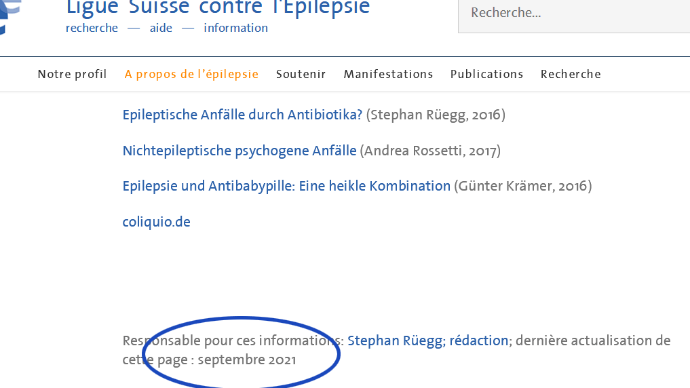Image resolution: width=690 pixels, height=388 pixels.
Task: Click the Stephan Rüegg author link
Action: pyautogui.click(x=396, y=341)
